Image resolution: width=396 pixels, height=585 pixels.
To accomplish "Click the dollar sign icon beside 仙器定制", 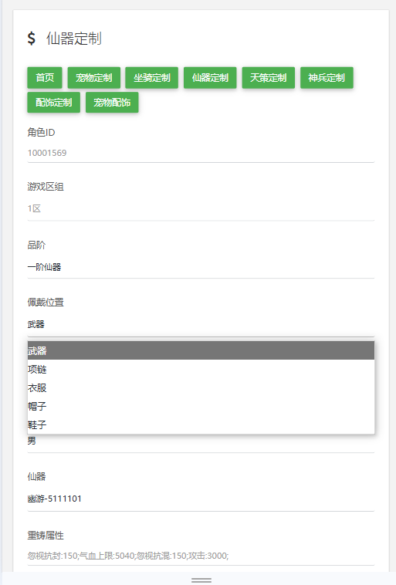I will coord(32,39).
